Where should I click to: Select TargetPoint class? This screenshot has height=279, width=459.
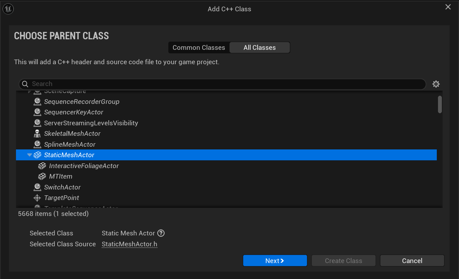pos(62,198)
